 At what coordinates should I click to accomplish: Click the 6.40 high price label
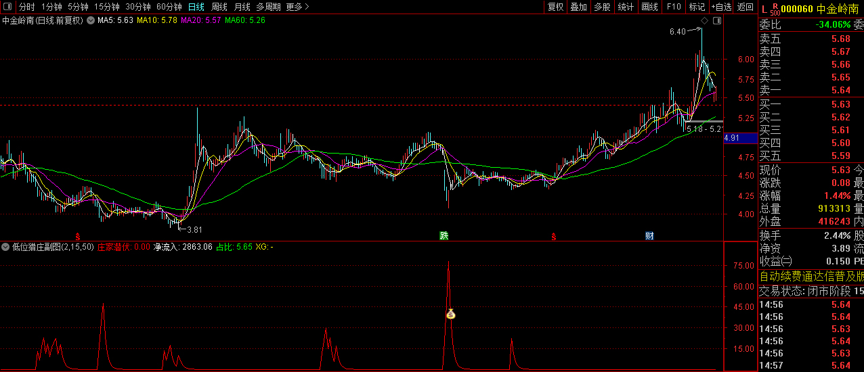tap(677, 31)
